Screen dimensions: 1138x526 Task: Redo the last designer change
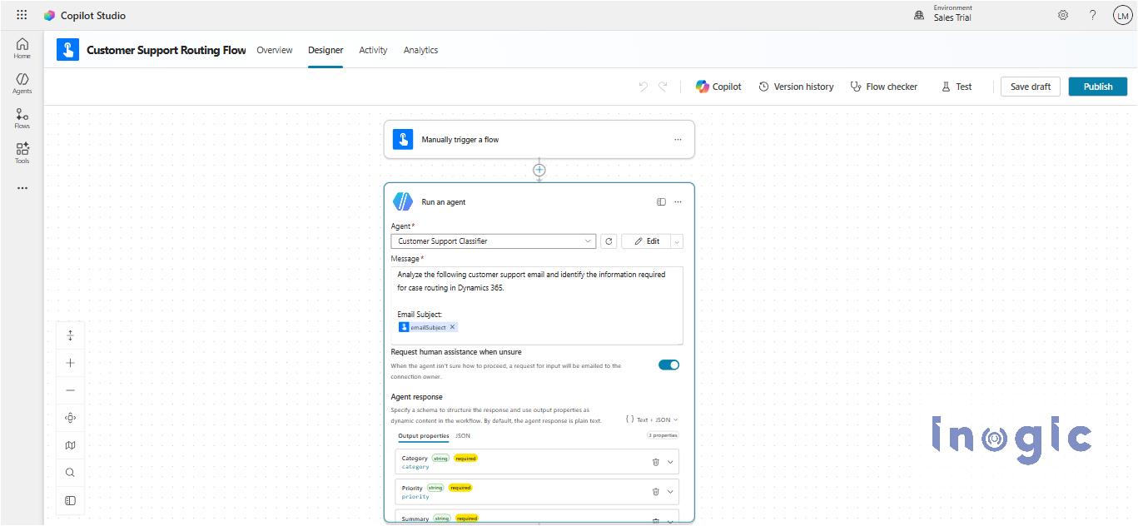[663, 87]
